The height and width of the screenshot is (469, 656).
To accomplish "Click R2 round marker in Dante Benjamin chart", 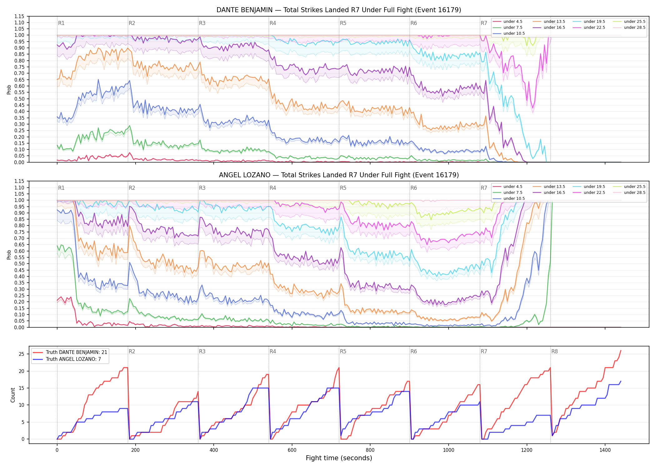I will click(132, 23).
